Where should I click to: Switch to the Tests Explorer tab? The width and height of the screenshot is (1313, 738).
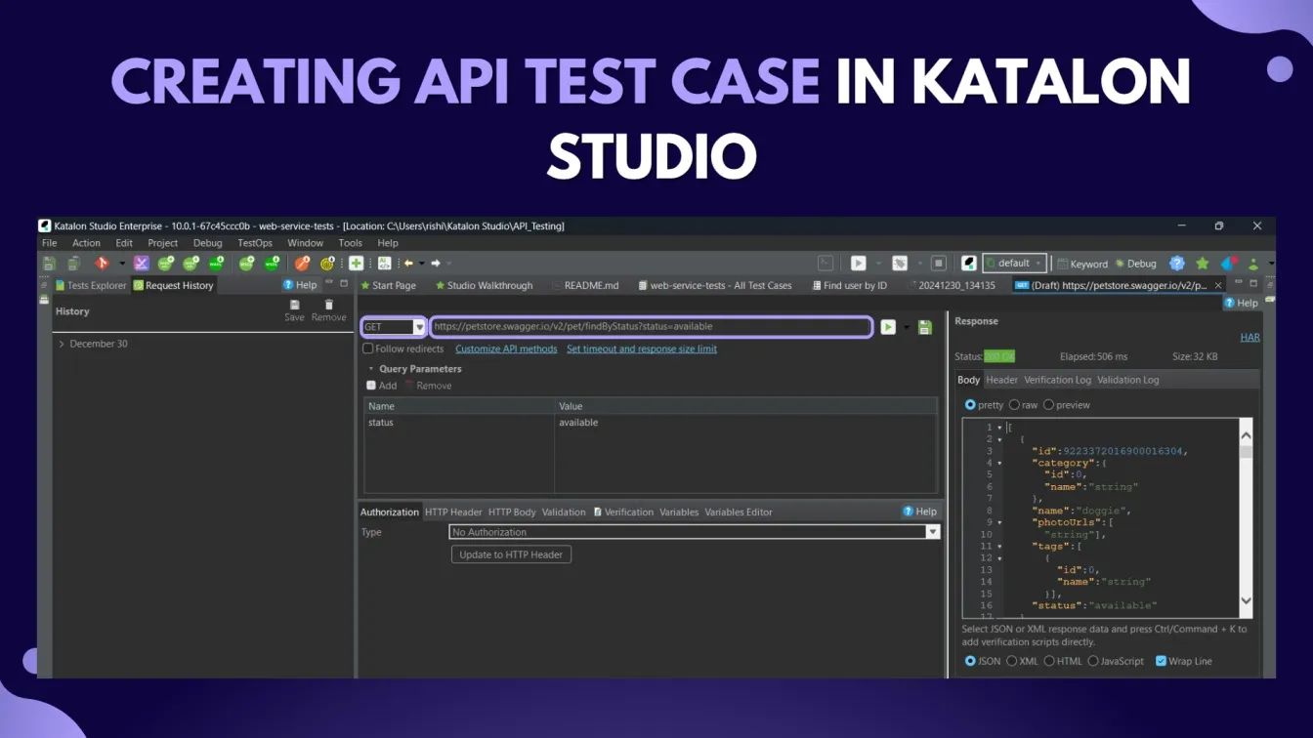[x=91, y=285]
